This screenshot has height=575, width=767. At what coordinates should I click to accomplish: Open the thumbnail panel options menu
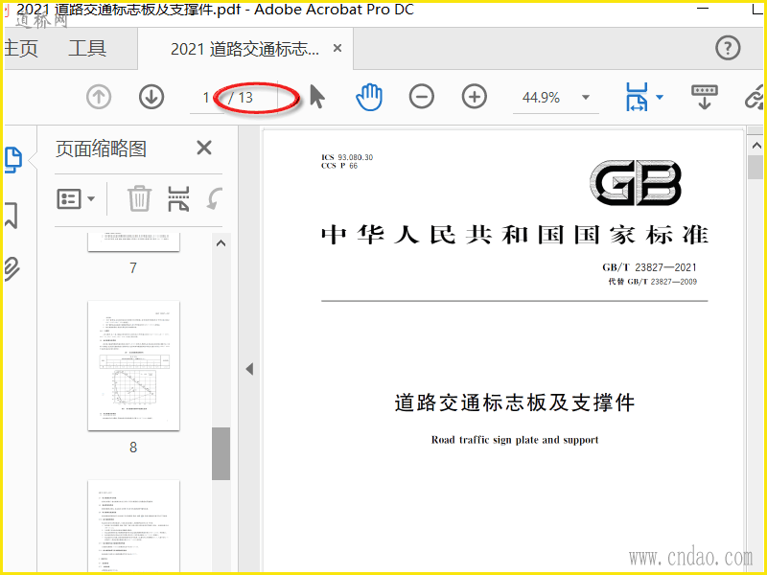(x=76, y=198)
